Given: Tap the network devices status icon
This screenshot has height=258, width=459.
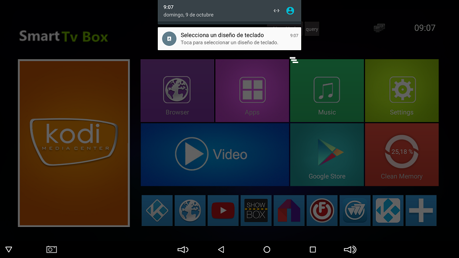Looking at the screenshot, I should 379,28.
